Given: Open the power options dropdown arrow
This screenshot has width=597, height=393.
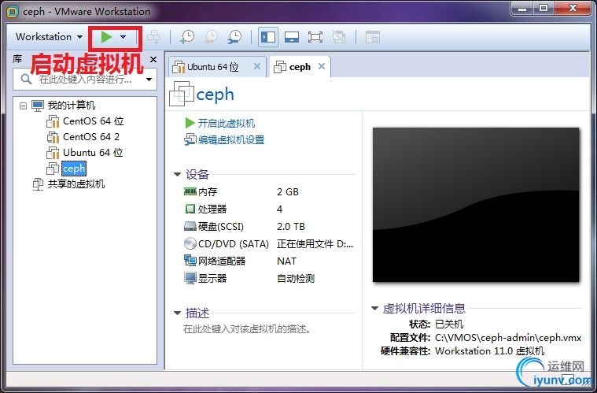Looking at the screenshot, I should pyautogui.click(x=123, y=37).
